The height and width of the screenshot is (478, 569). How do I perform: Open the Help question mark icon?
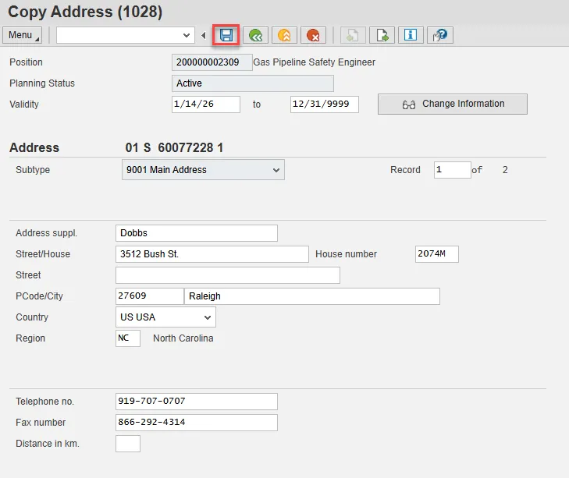point(440,36)
